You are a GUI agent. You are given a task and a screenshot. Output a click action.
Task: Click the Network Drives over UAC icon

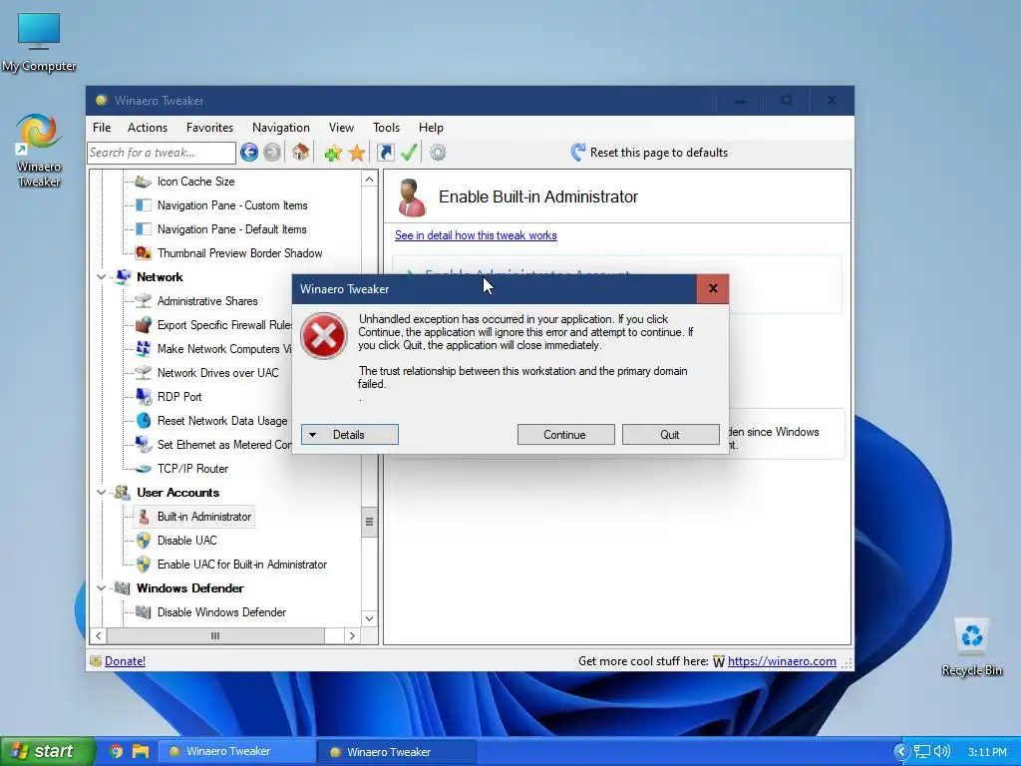(x=144, y=373)
